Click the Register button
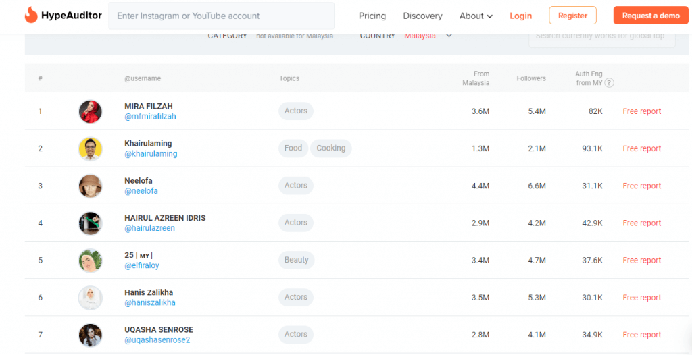The image size is (692, 355). [x=572, y=16]
